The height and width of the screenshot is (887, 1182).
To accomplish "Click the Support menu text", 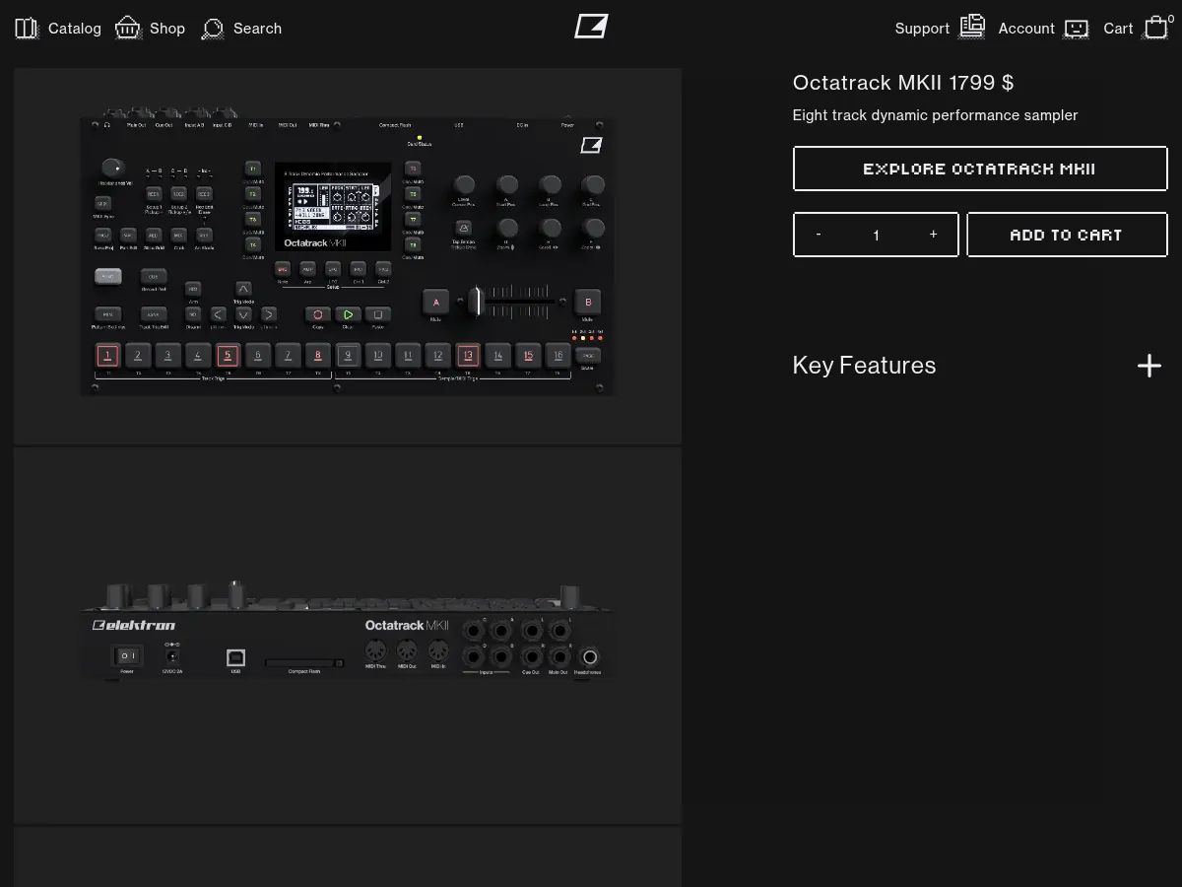I will tap(922, 28).
